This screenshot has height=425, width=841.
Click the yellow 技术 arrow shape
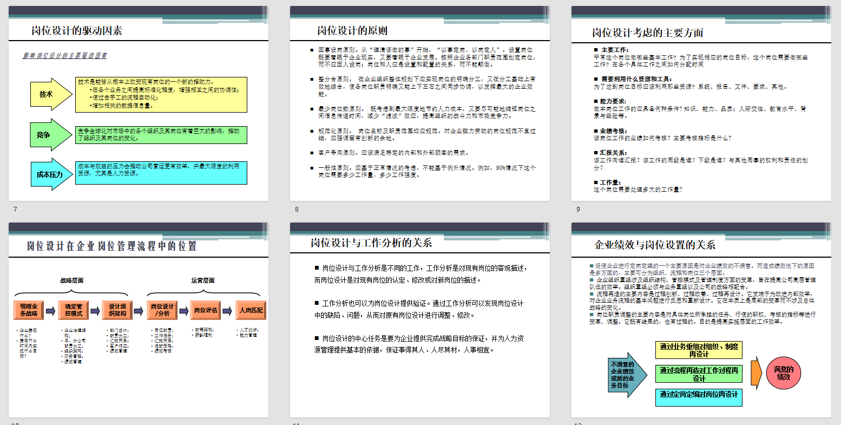[51, 94]
